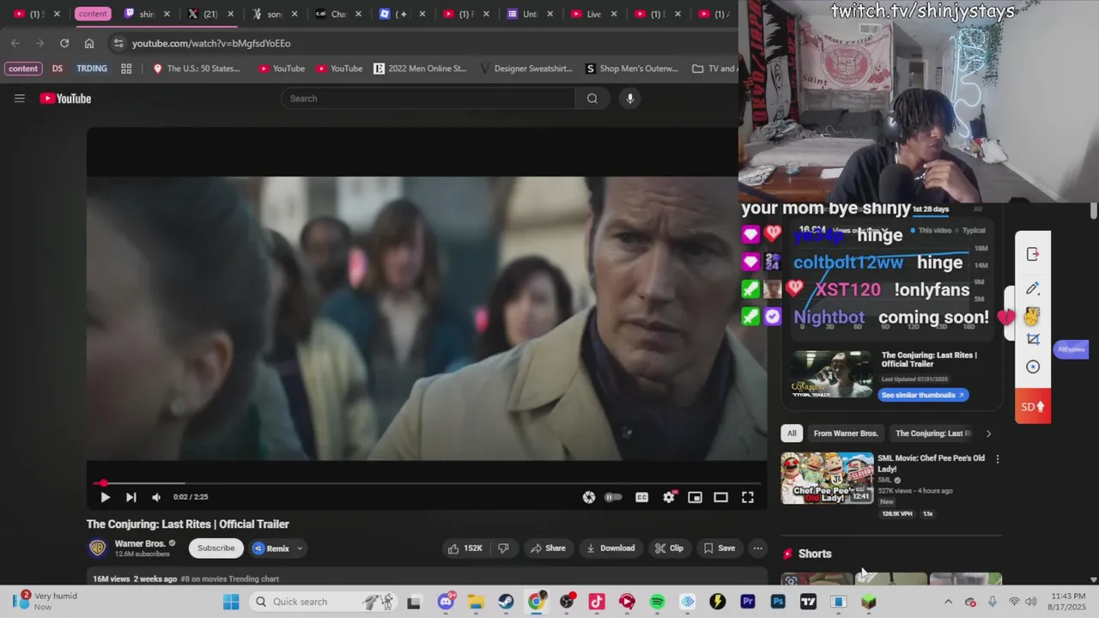Open more actions ellipsis under video
The width and height of the screenshot is (1099, 618).
tap(757, 548)
